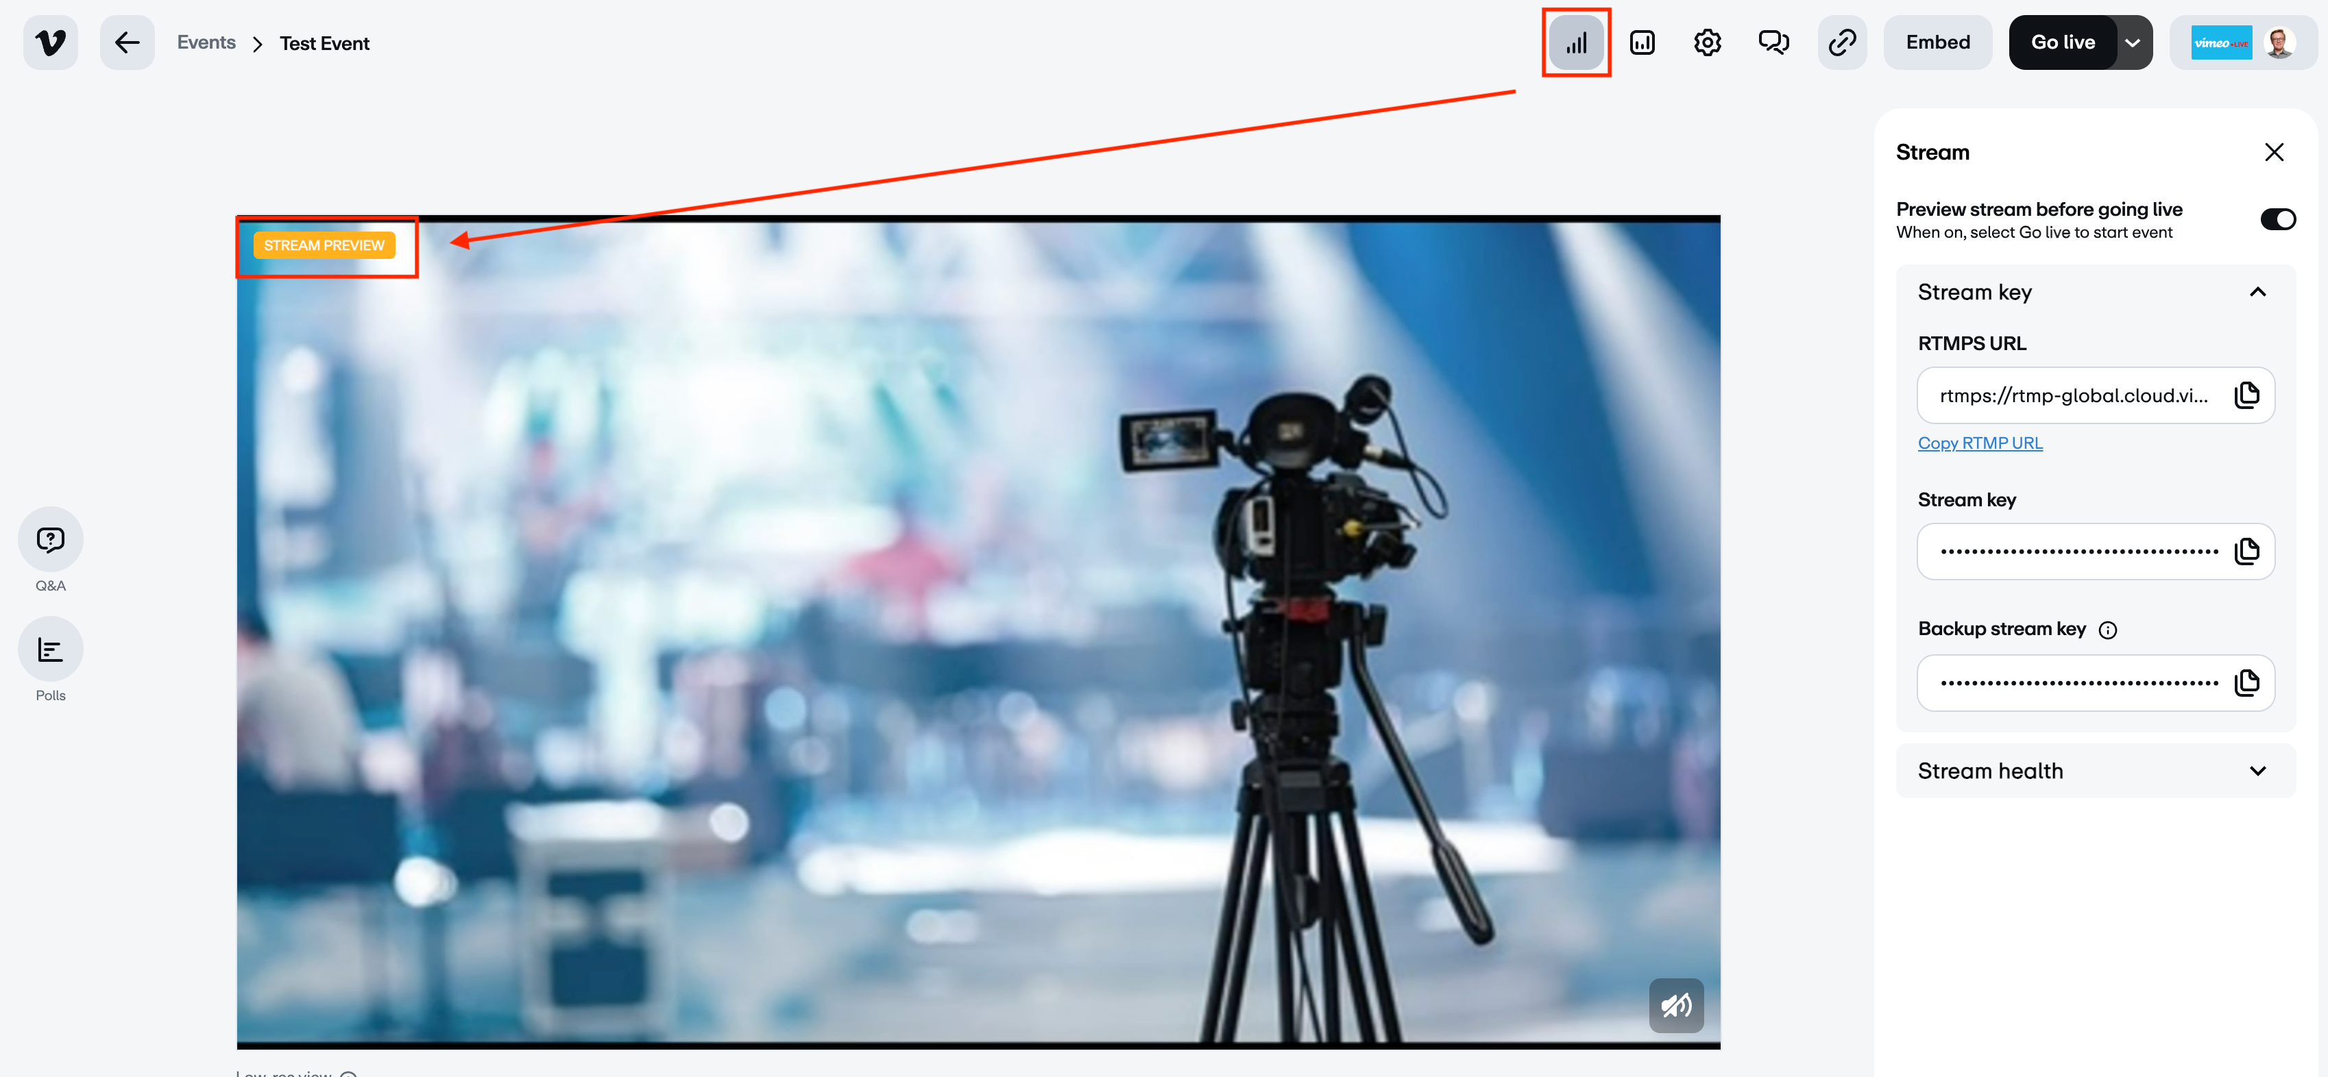
Task: Open event settings gear
Action: [x=1707, y=42]
